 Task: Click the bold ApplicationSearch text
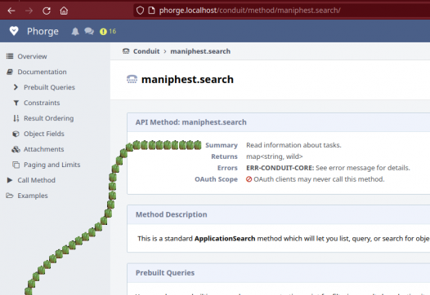225,239
